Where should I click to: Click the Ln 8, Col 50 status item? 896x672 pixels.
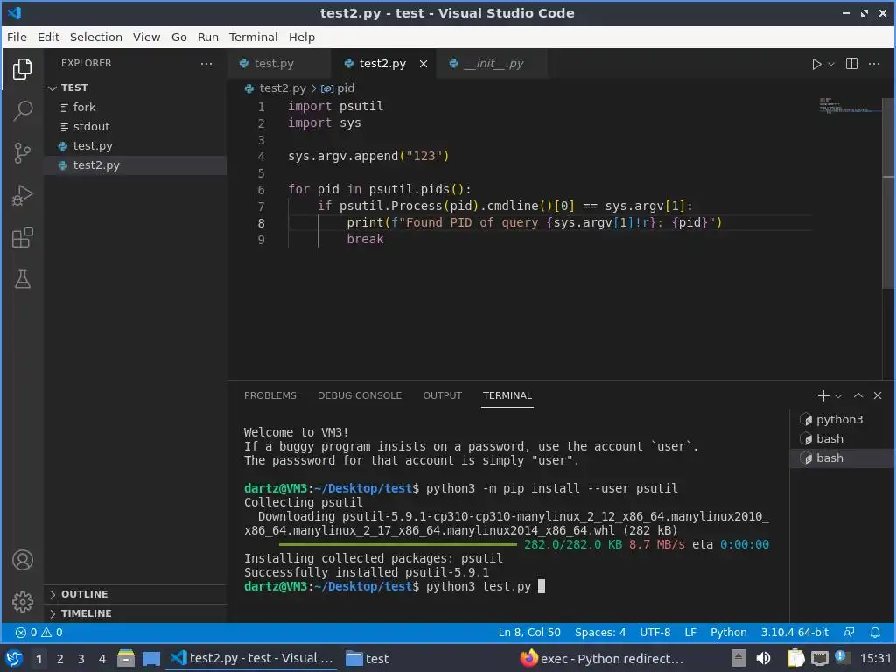[529, 633]
